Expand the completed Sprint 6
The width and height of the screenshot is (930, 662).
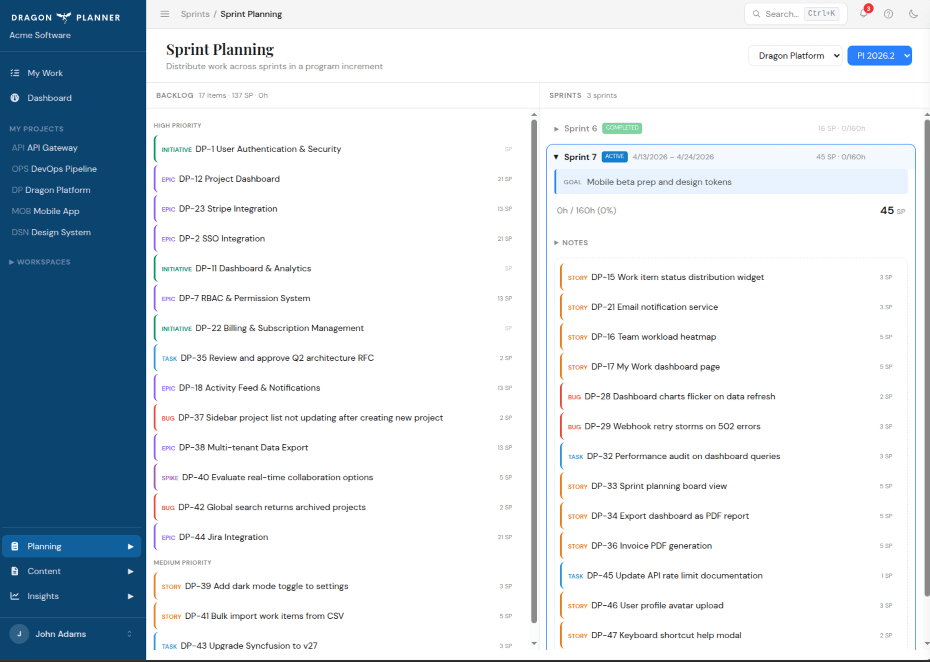[x=557, y=128]
